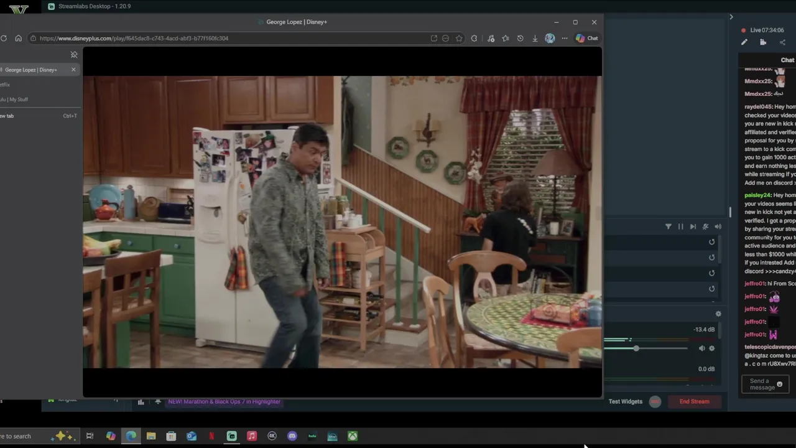
Task: Replay the first recent event
Action: point(711,242)
